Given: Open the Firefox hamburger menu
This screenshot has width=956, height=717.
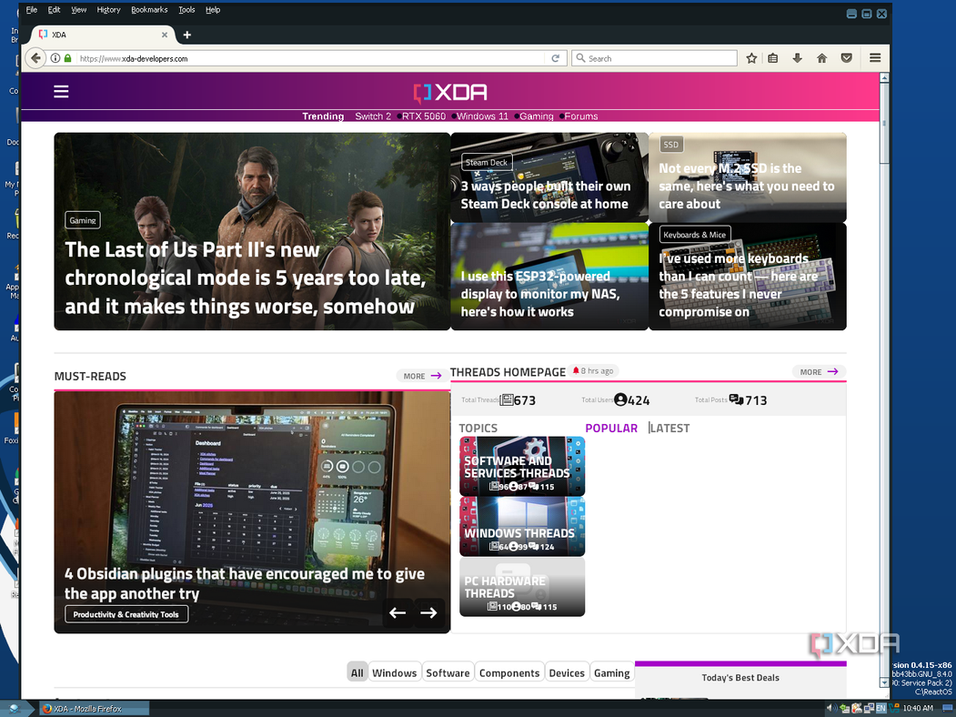Looking at the screenshot, I should tap(875, 58).
